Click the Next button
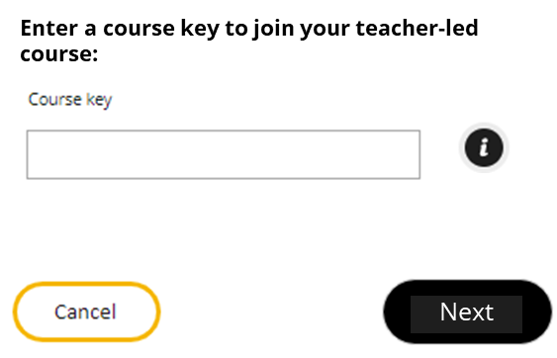This screenshot has height=358, width=557. pyautogui.click(x=467, y=312)
